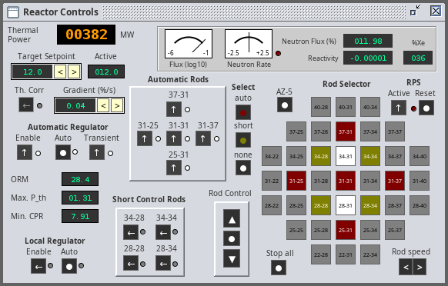Select yellow rod 34-34 in Rod Selector
The width and height of the screenshot is (448, 286).
[x=370, y=156]
